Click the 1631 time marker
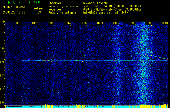This screenshot has width=170, height=108. coord(19,23)
